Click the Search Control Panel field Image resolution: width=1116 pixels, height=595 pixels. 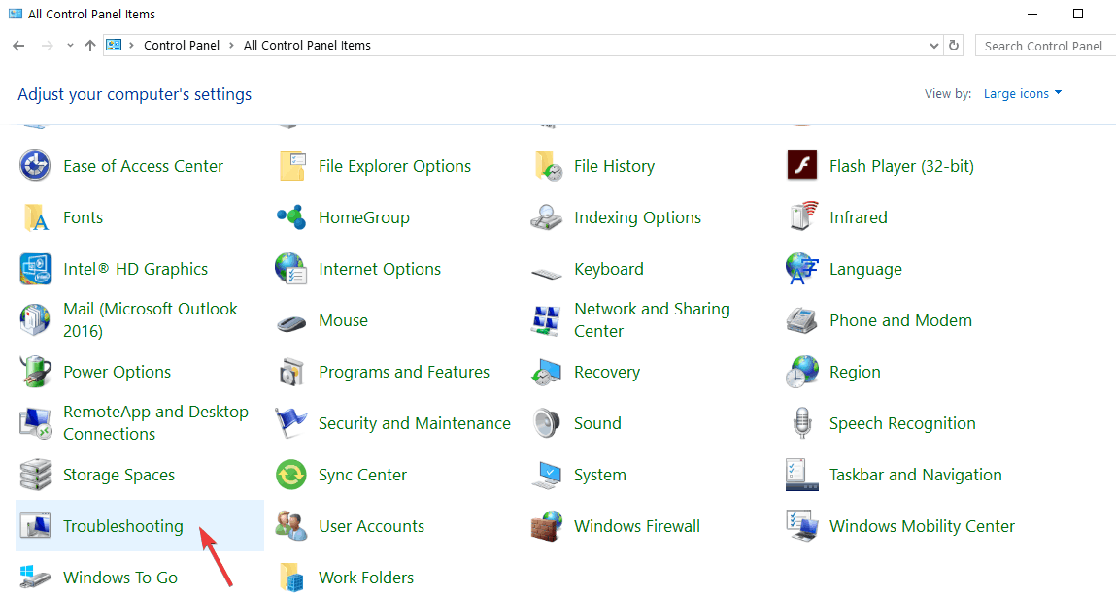(1044, 46)
